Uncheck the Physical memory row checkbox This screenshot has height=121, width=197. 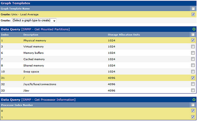tap(193, 40)
